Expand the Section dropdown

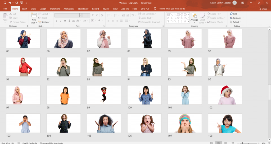pos(45,22)
